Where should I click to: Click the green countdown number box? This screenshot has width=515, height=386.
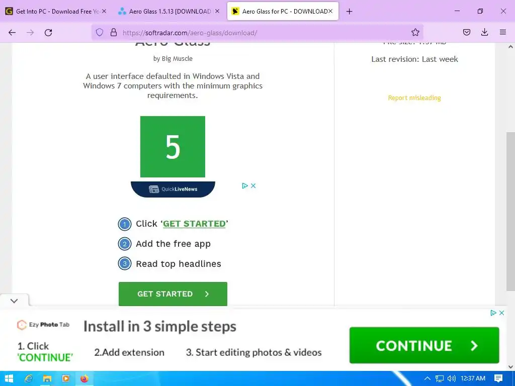point(173,147)
